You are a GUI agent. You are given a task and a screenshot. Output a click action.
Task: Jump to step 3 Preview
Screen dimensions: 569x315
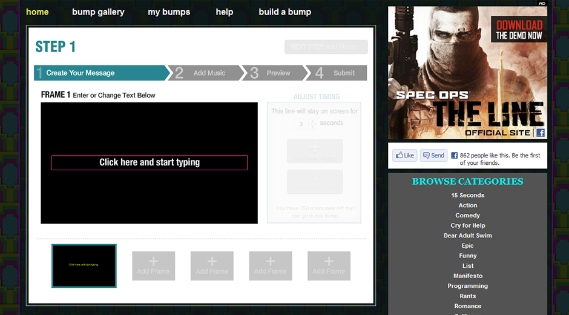(x=275, y=73)
